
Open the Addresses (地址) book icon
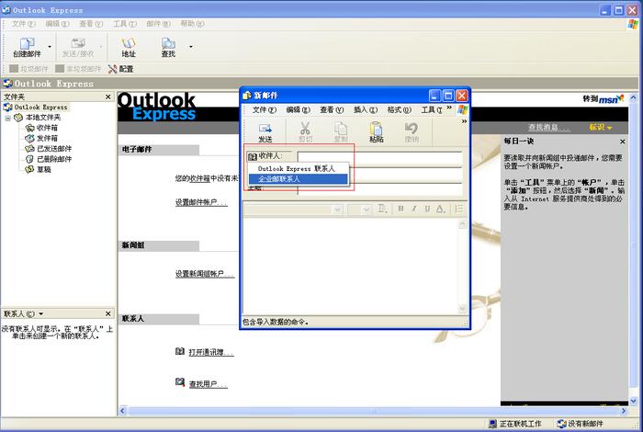tap(129, 47)
